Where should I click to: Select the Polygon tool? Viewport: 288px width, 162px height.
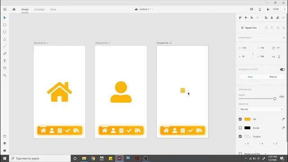coord(4,39)
